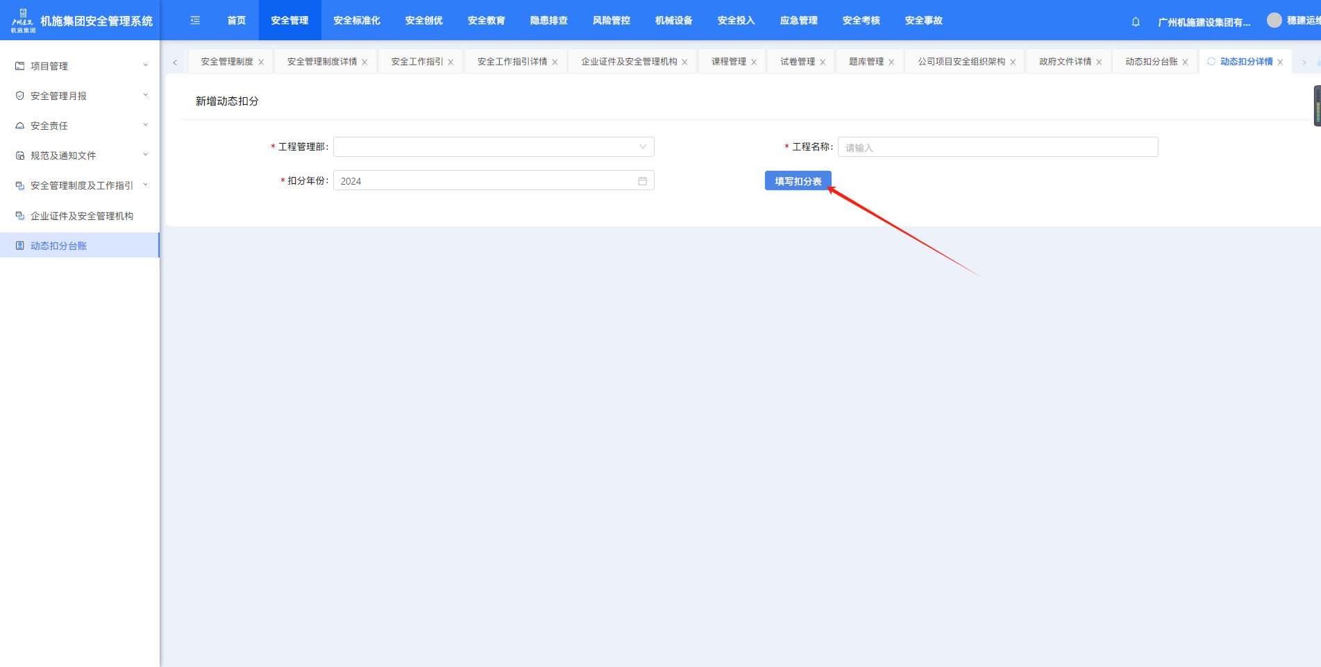Click the 工程名称 input field

pos(998,147)
